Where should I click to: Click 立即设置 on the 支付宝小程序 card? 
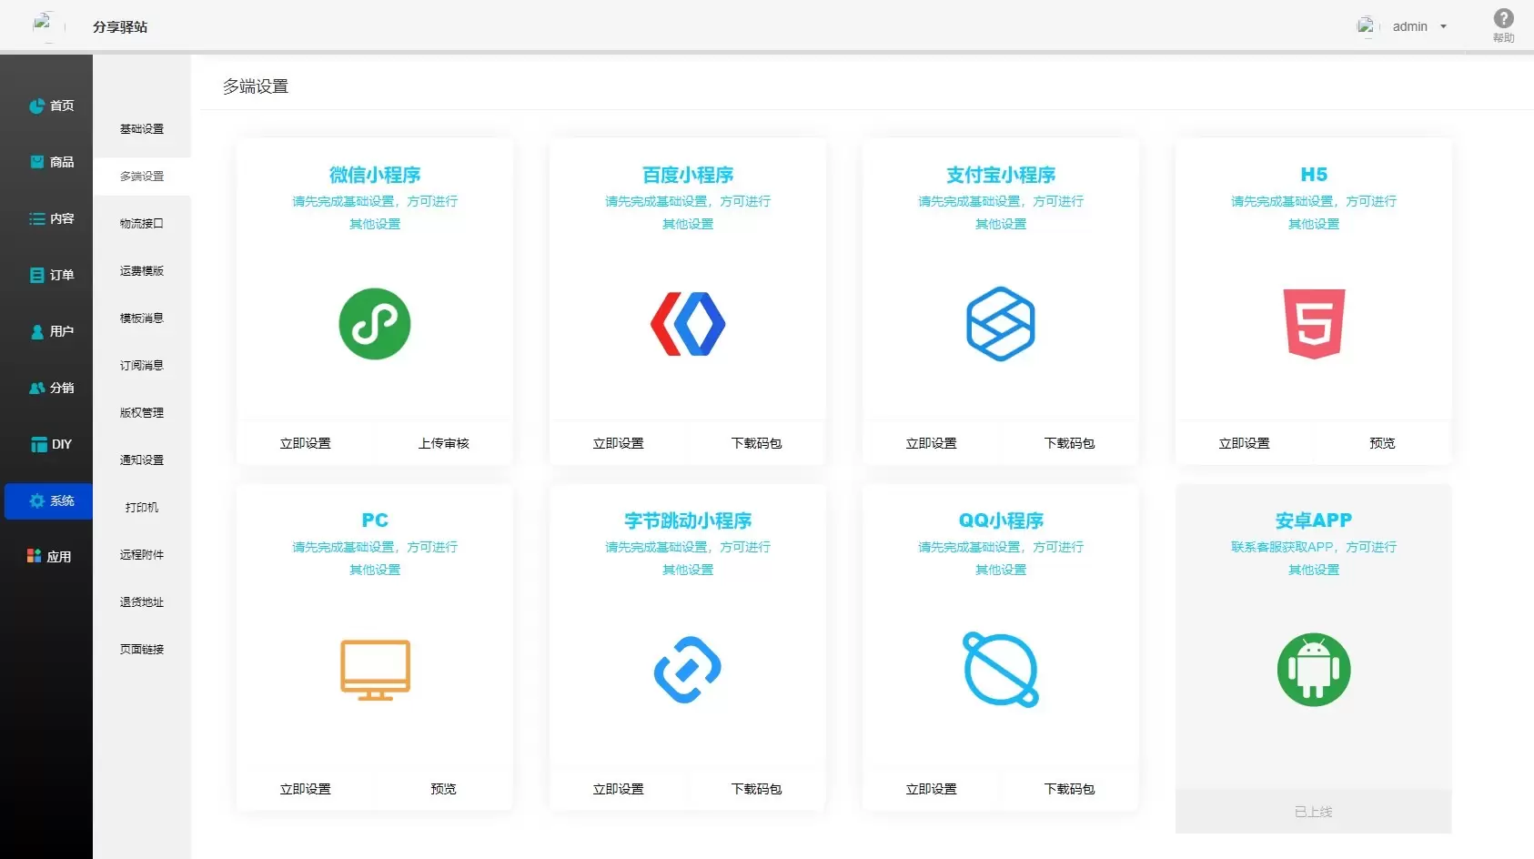(932, 443)
